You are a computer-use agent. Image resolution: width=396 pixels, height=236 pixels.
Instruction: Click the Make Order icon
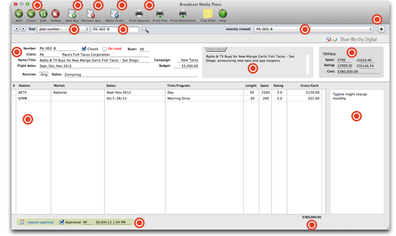[115, 14]
